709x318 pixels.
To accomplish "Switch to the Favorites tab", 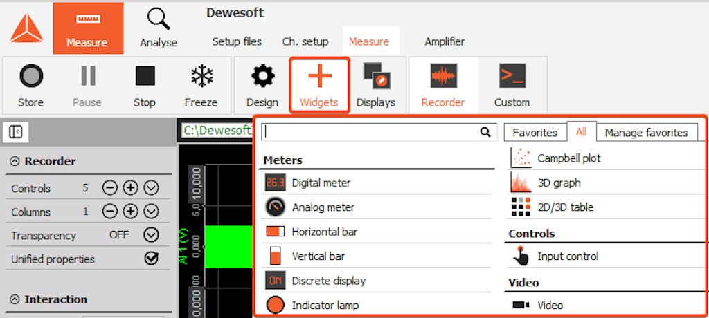I will coord(535,133).
